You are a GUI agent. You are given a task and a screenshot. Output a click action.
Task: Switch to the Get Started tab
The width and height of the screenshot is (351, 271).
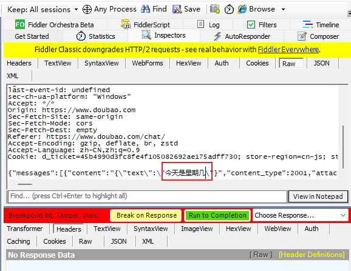(32, 36)
